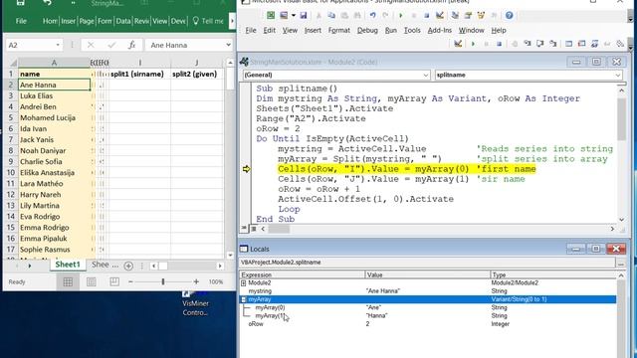The width and height of the screenshot is (637, 358).
Task: Select the Sheet1 tab
Action: [x=68, y=265]
